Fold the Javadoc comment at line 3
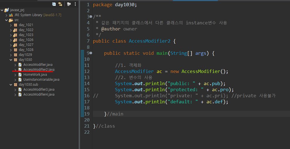The width and height of the screenshot is (290, 149). click(x=91, y=17)
